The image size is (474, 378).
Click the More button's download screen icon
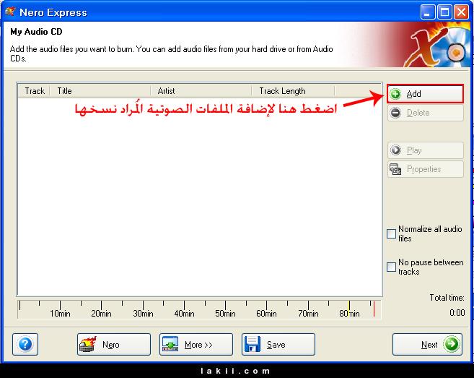(x=170, y=344)
